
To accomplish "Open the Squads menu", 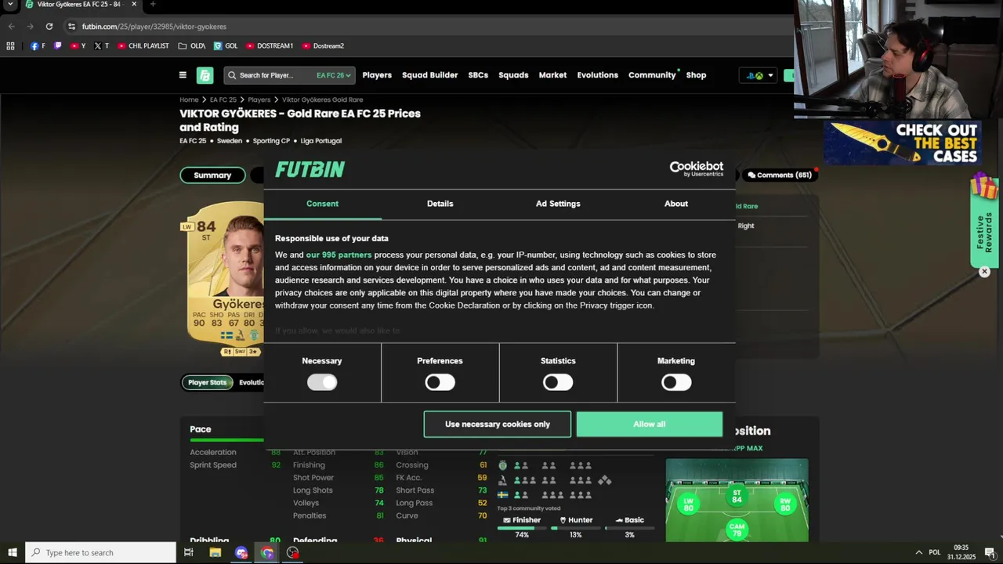I will 513,75.
